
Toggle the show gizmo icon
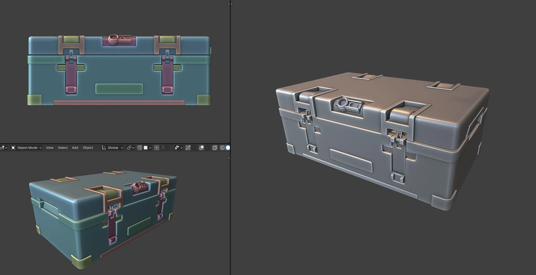[188, 148]
